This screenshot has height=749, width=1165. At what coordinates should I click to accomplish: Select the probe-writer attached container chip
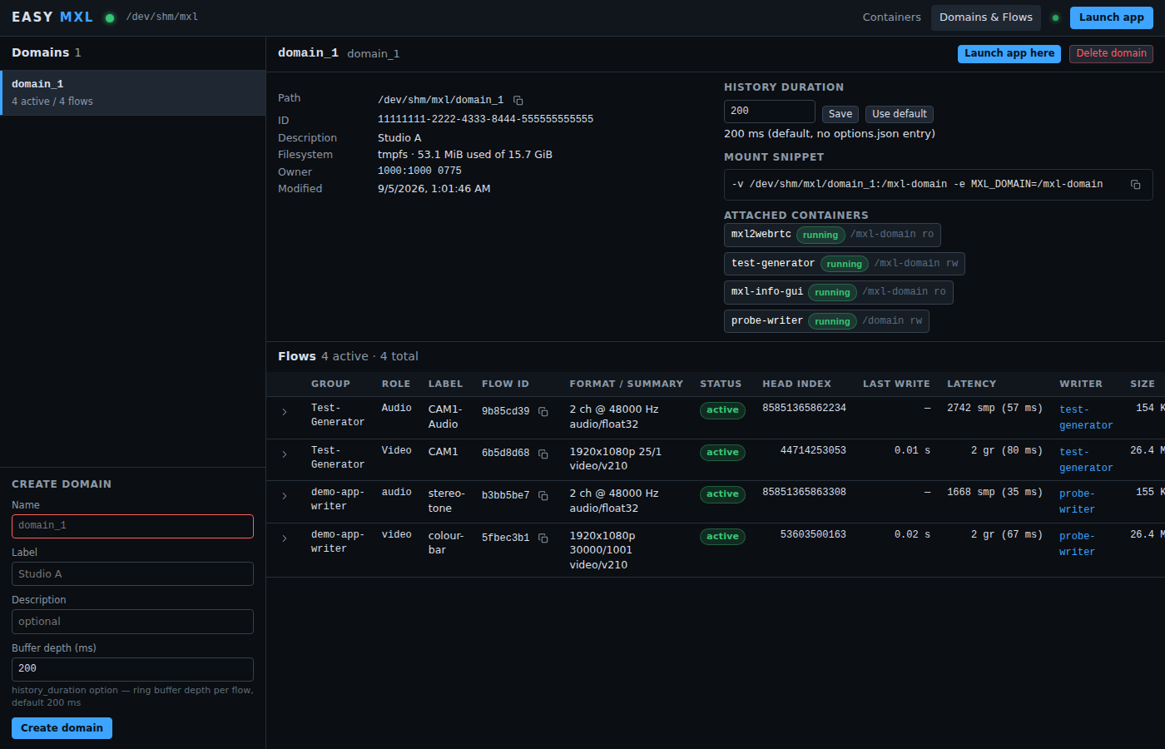coord(826,321)
